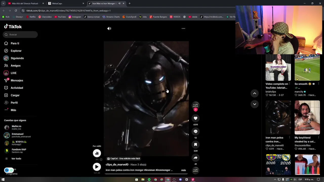Open the Cargar upload page
The image size is (324, 182).
pos(15,95)
